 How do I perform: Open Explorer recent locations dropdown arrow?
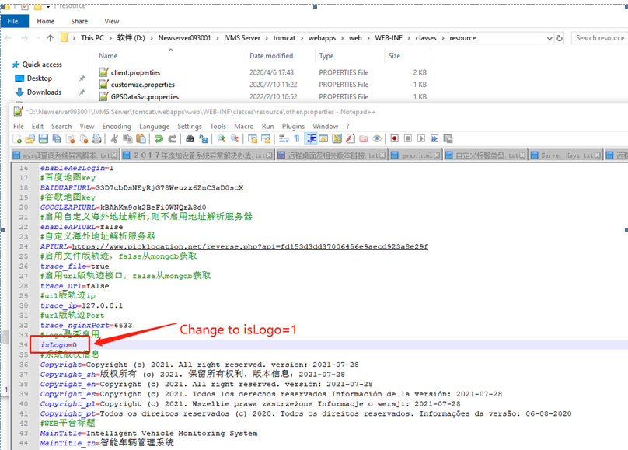37,37
